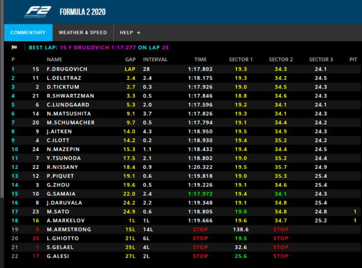Expand the Help plus sign
362x268 pixels.
pyautogui.click(x=139, y=33)
